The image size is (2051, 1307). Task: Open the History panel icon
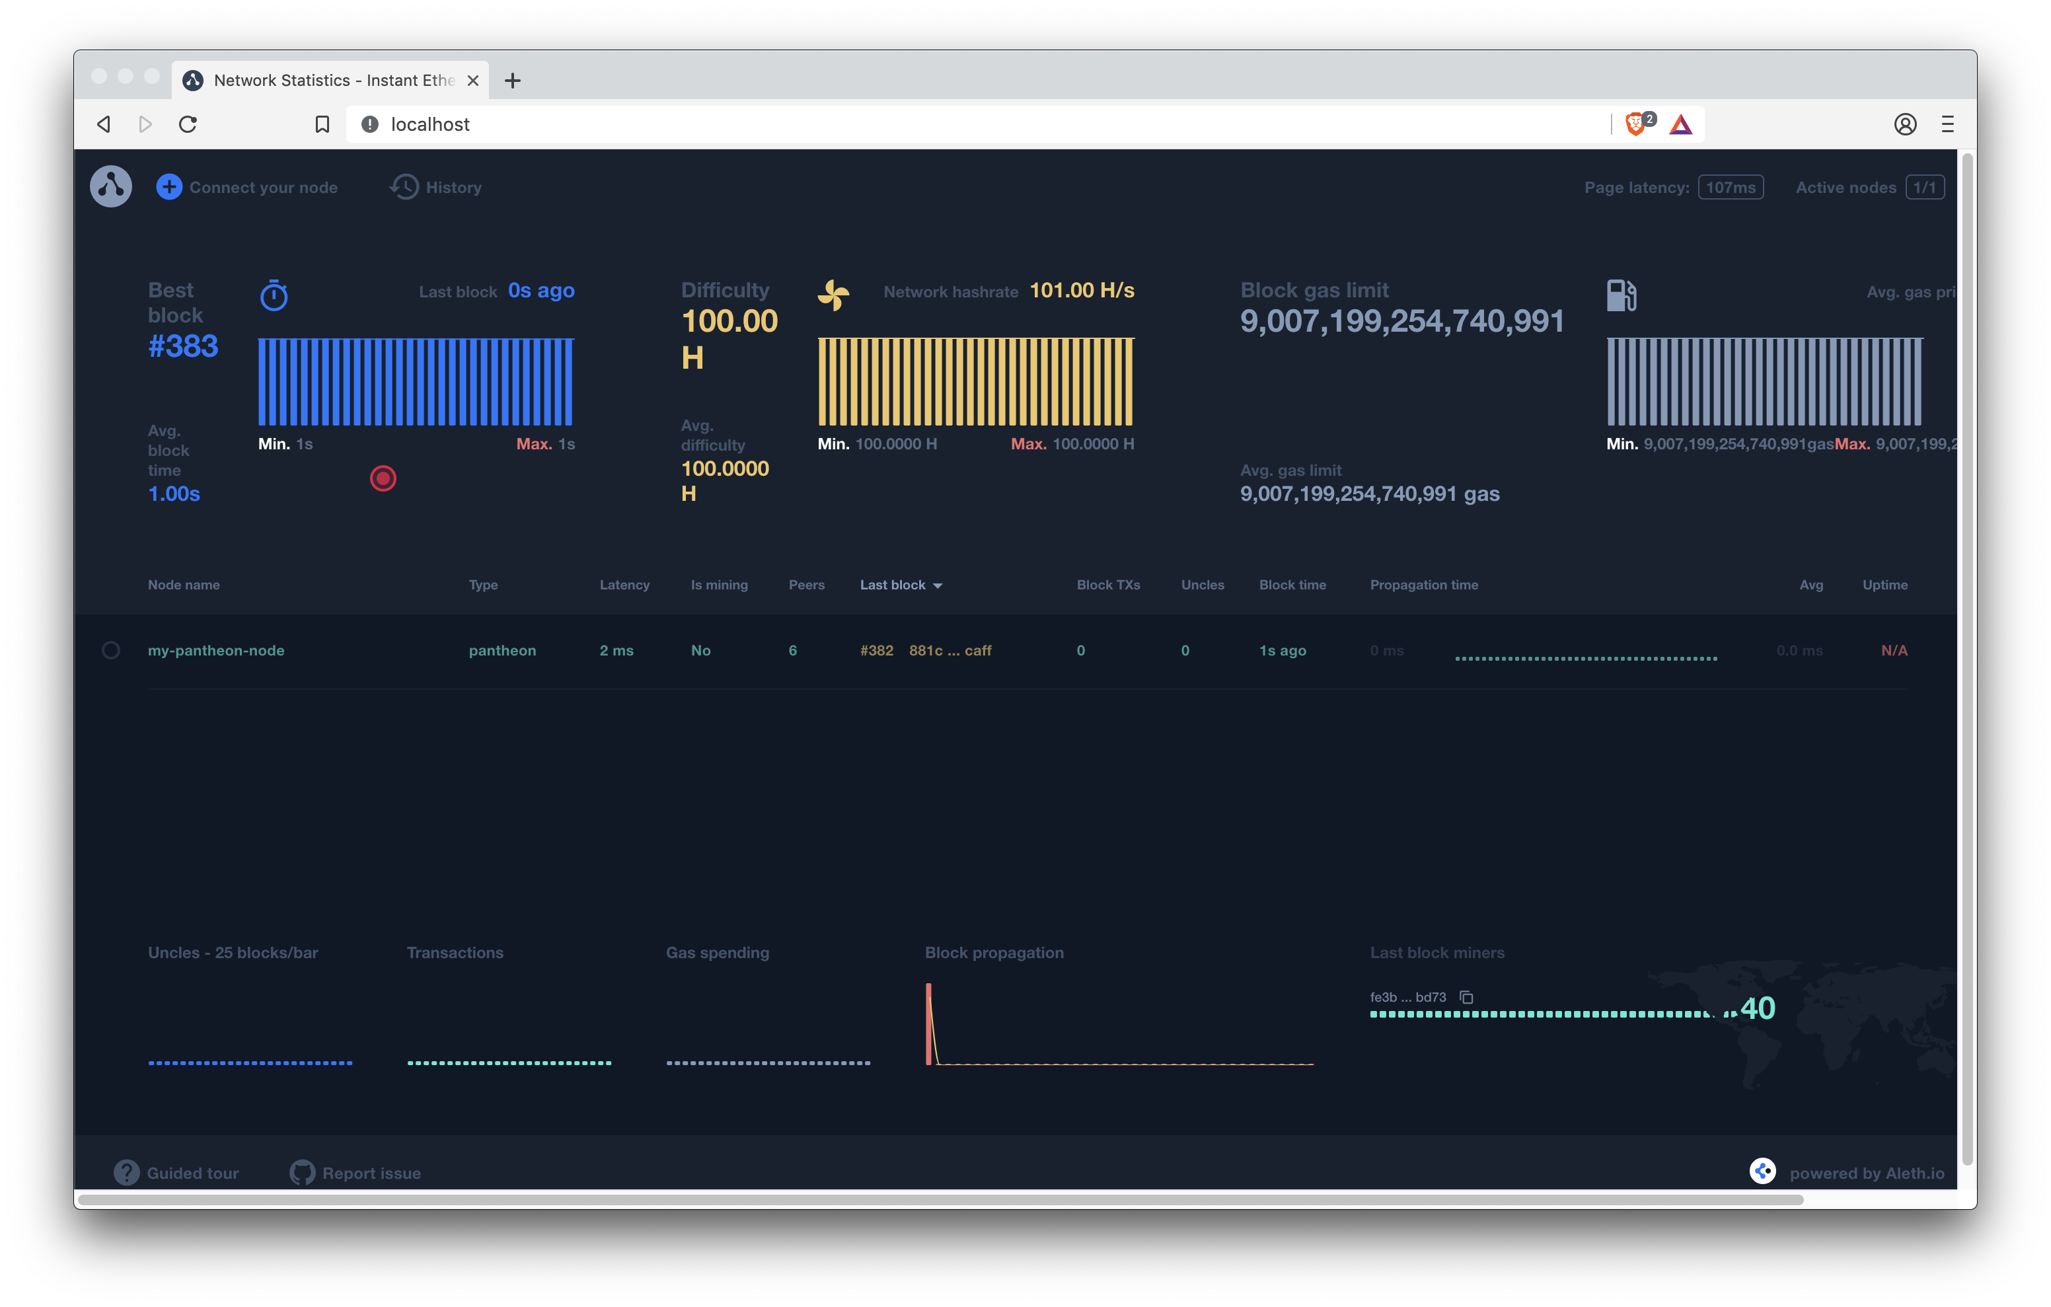[x=404, y=187]
